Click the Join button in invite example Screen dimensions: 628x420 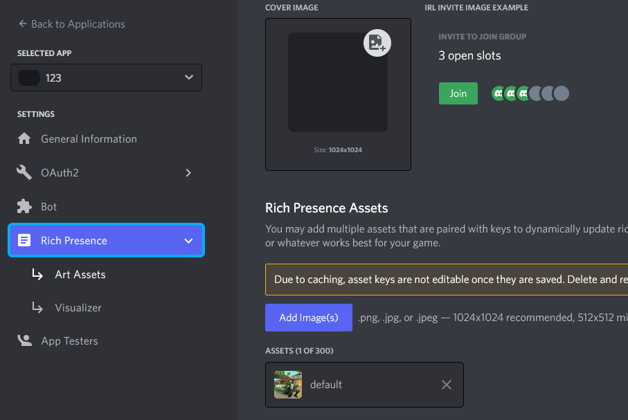tap(458, 93)
